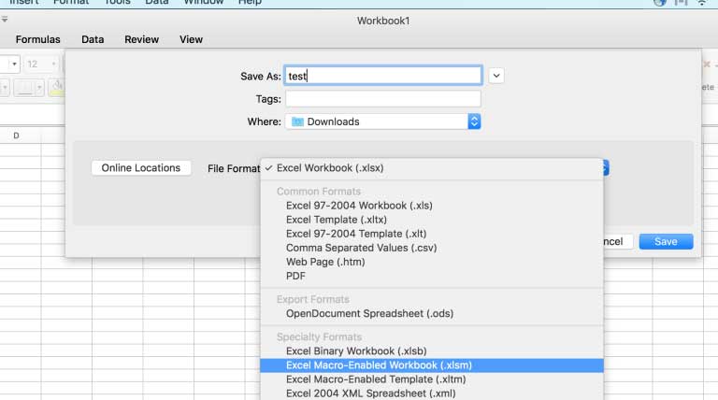Open the Where Downloads location dropdown
Viewport: 718px width, 400px height.
point(382,121)
